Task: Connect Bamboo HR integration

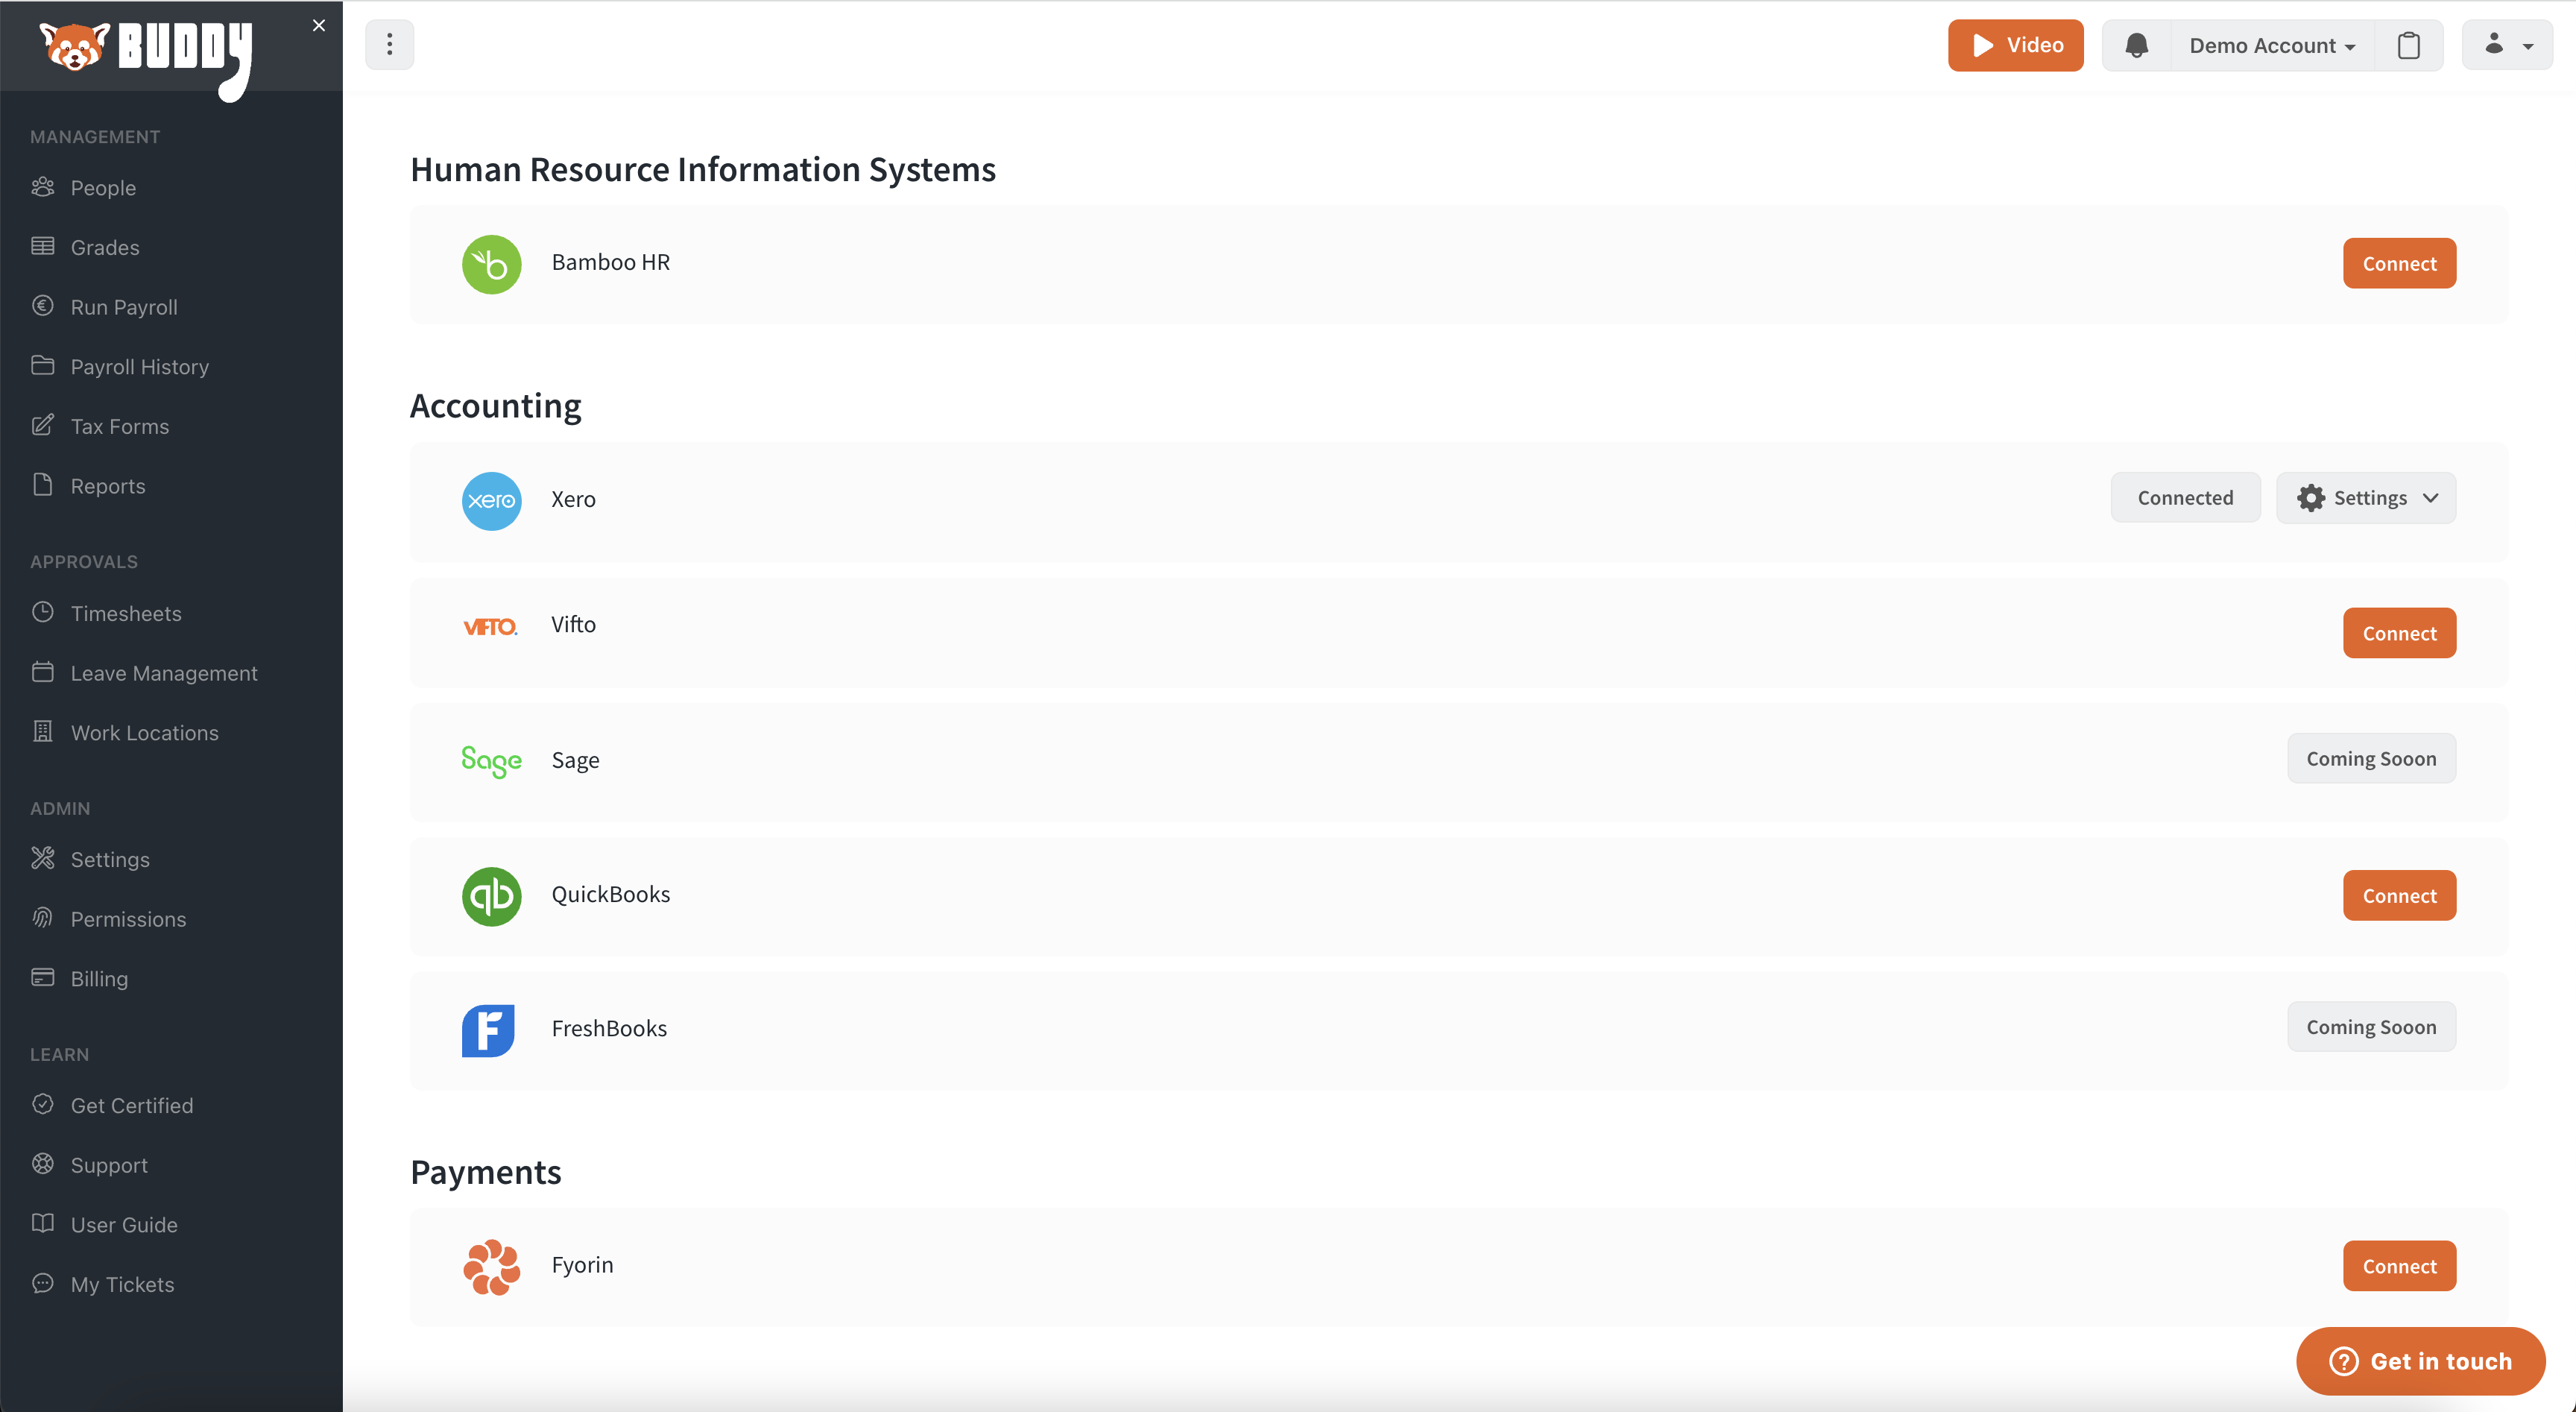Action: (x=2399, y=264)
